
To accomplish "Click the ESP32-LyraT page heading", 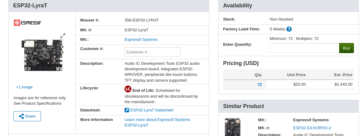I will tap(30, 6).
